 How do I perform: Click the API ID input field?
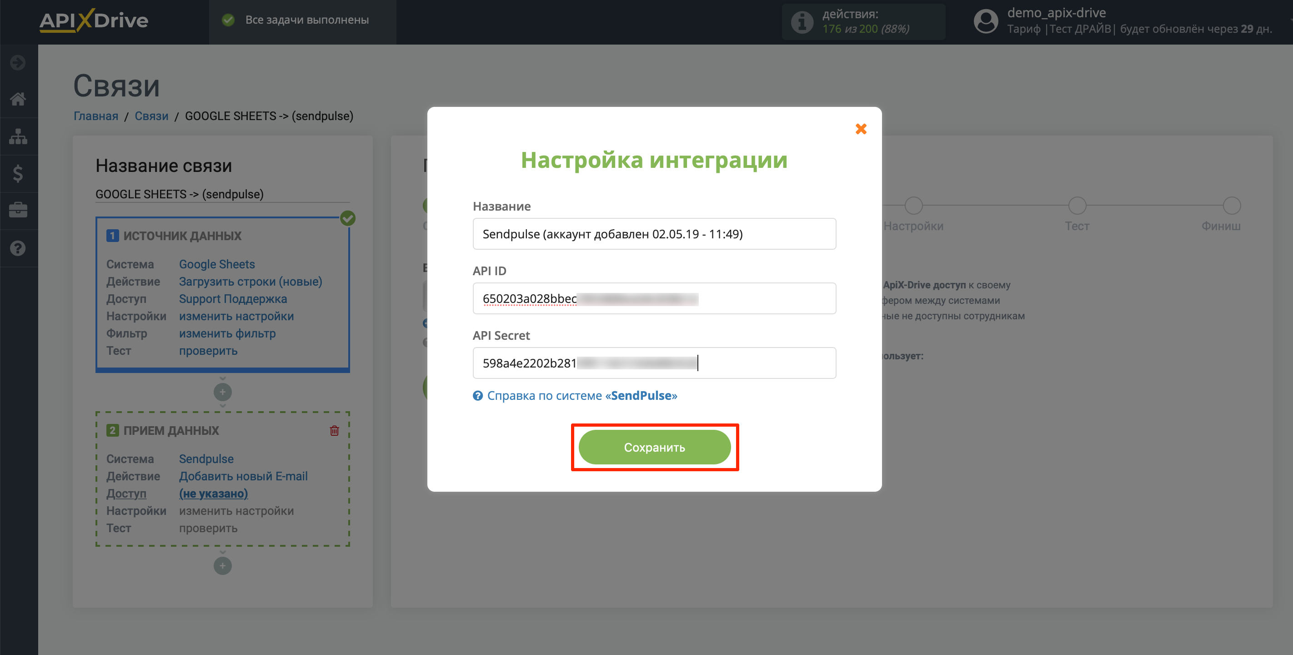coord(654,298)
